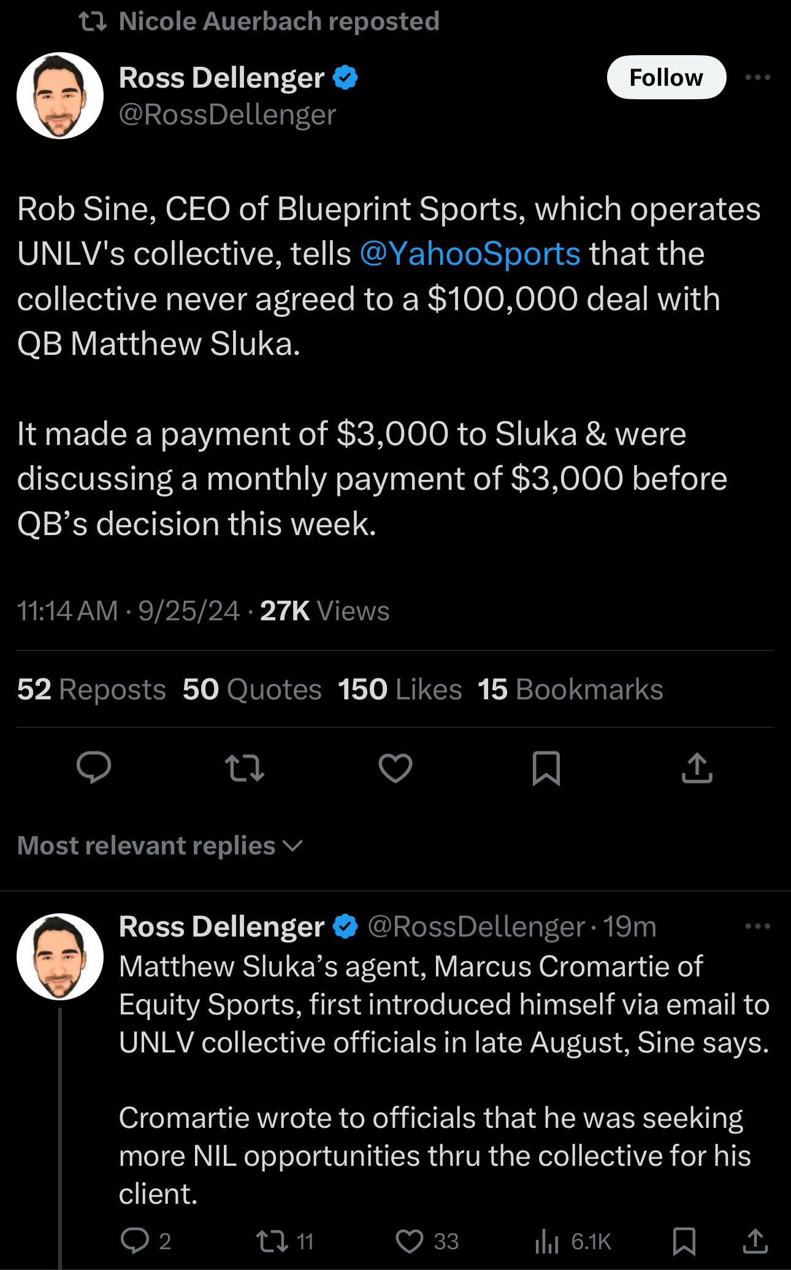Open Ross Dellenger's profile avatar at top
The height and width of the screenshot is (1270, 791).
[60, 96]
